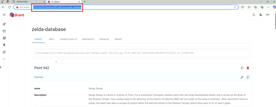Image resolution: width=276 pixels, height=107 pixels.
Task: Click the Bongo Bongo description paragraph
Action: (x=168, y=99)
